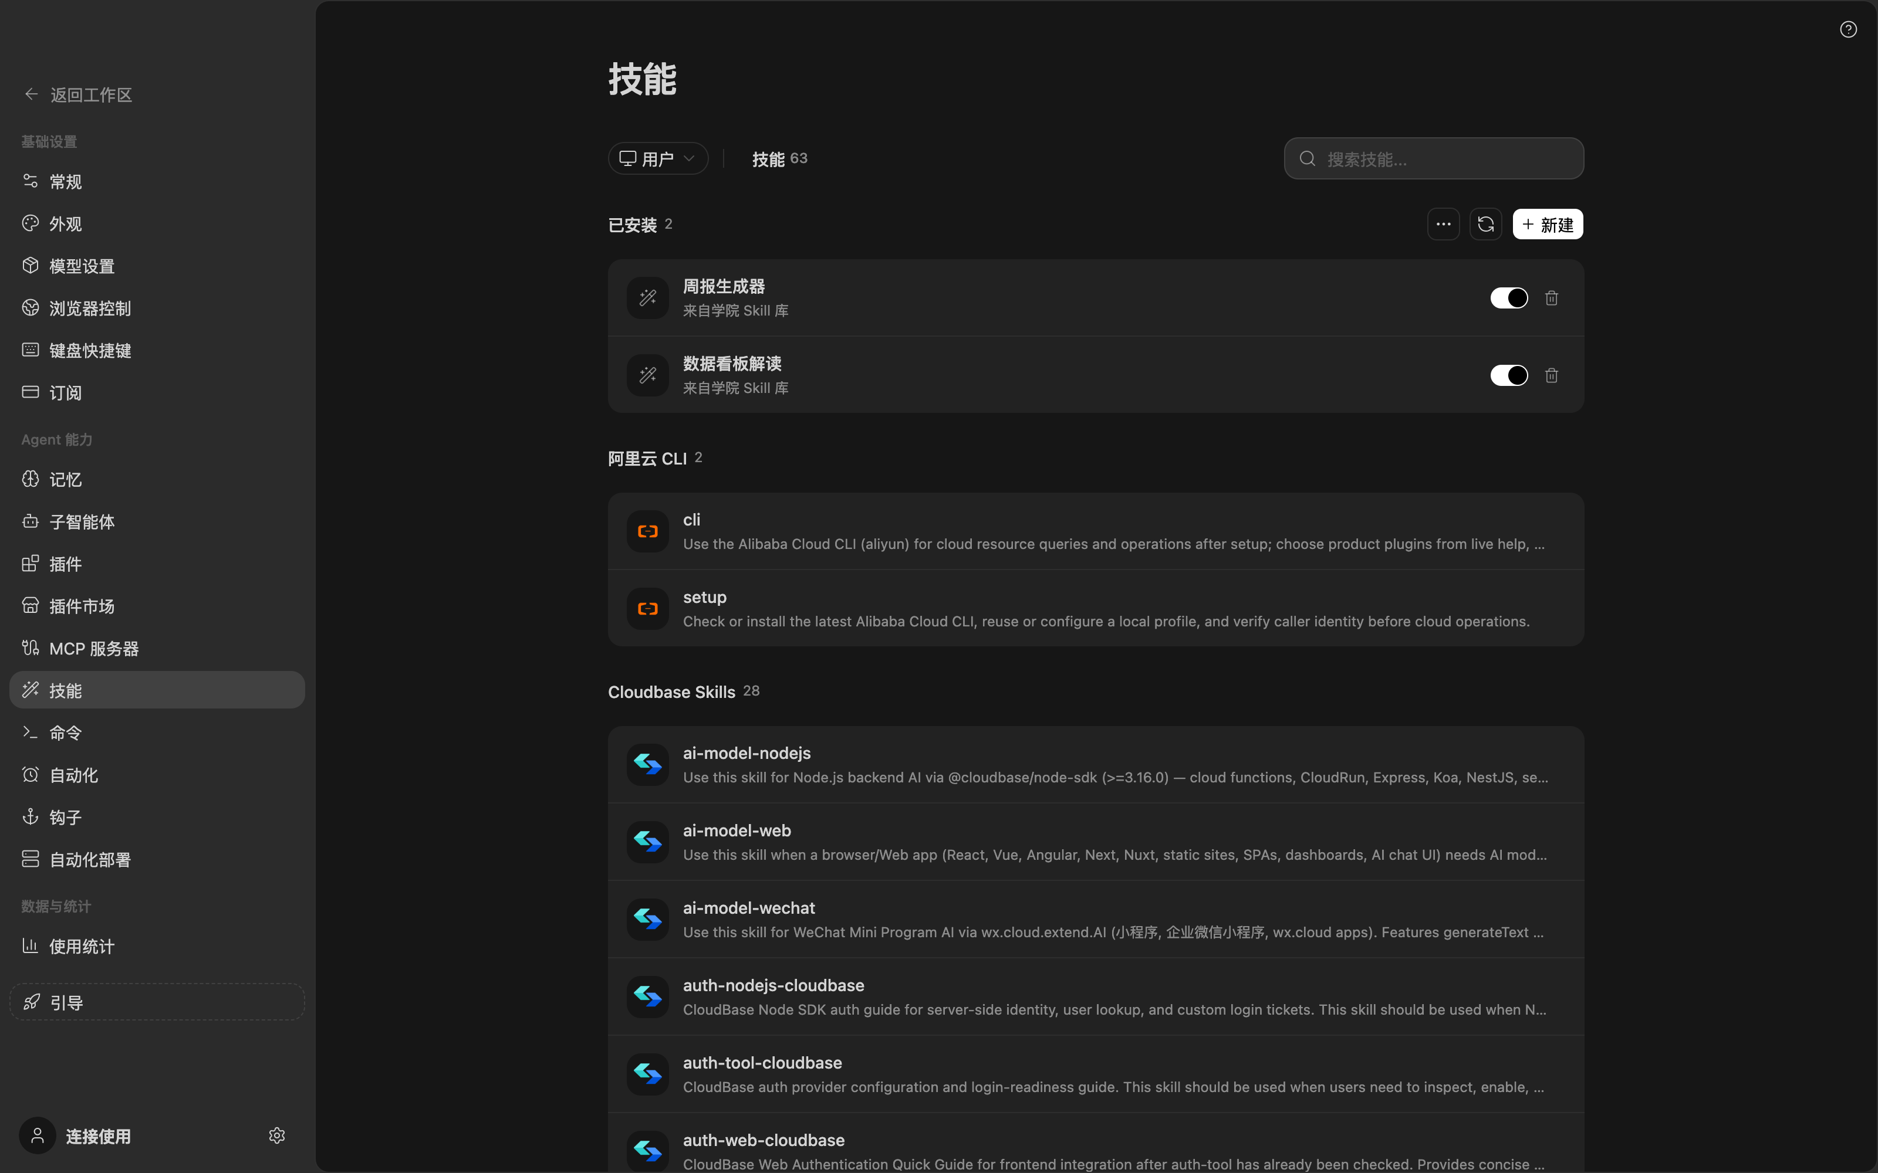Image resolution: width=1878 pixels, height=1173 pixels.
Task: Click the ai-model-nodejs Cloudbase icon
Action: (647, 765)
